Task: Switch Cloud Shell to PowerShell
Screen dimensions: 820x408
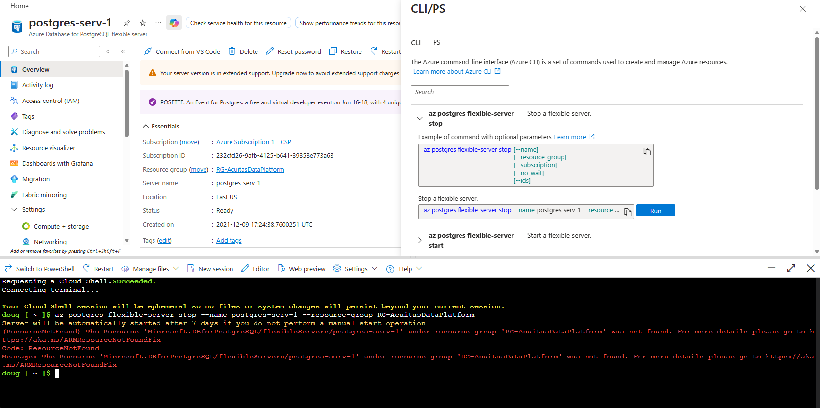Action: (x=40, y=269)
